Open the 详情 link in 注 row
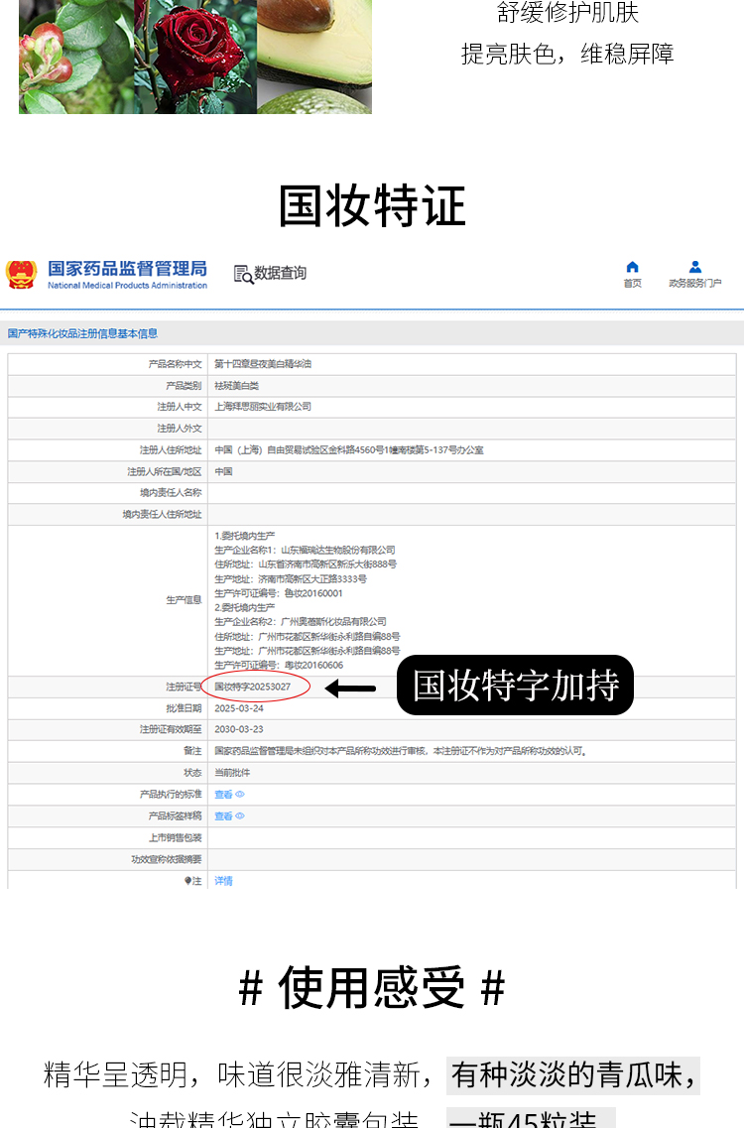The width and height of the screenshot is (744, 1128). click(x=223, y=881)
